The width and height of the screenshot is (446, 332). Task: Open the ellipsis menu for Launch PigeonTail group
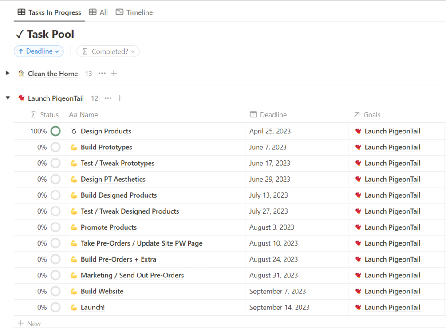(x=108, y=98)
